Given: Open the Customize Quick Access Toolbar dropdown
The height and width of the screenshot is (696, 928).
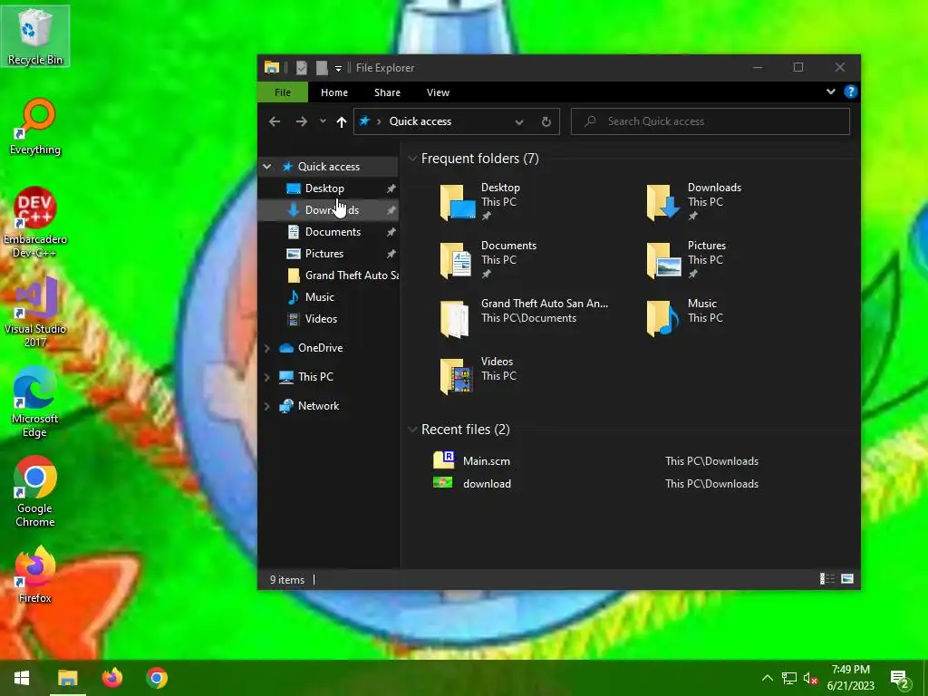Looking at the screenshot, I should (339, 69).
